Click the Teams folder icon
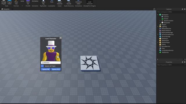Image resolution: width=186 pixels, height=104 pixels. (160, 44)
